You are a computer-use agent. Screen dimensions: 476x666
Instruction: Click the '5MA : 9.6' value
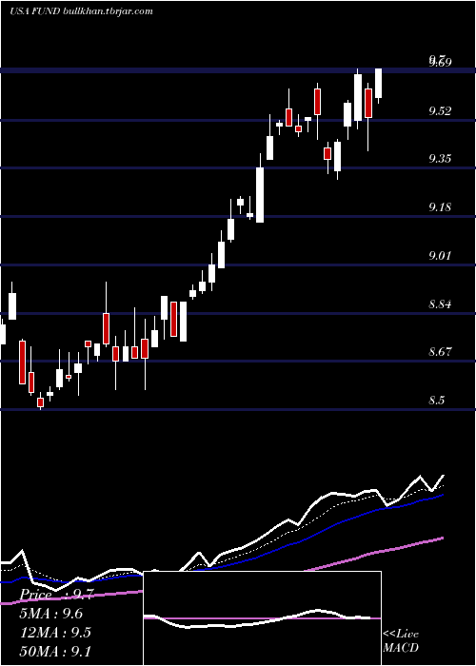tap(51, 614)
